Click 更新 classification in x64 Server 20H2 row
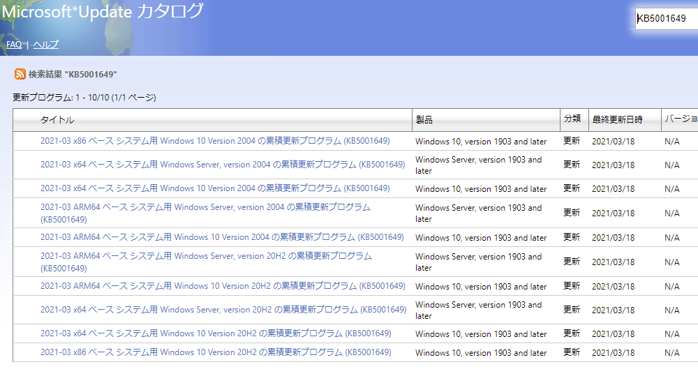 [572, 310]
